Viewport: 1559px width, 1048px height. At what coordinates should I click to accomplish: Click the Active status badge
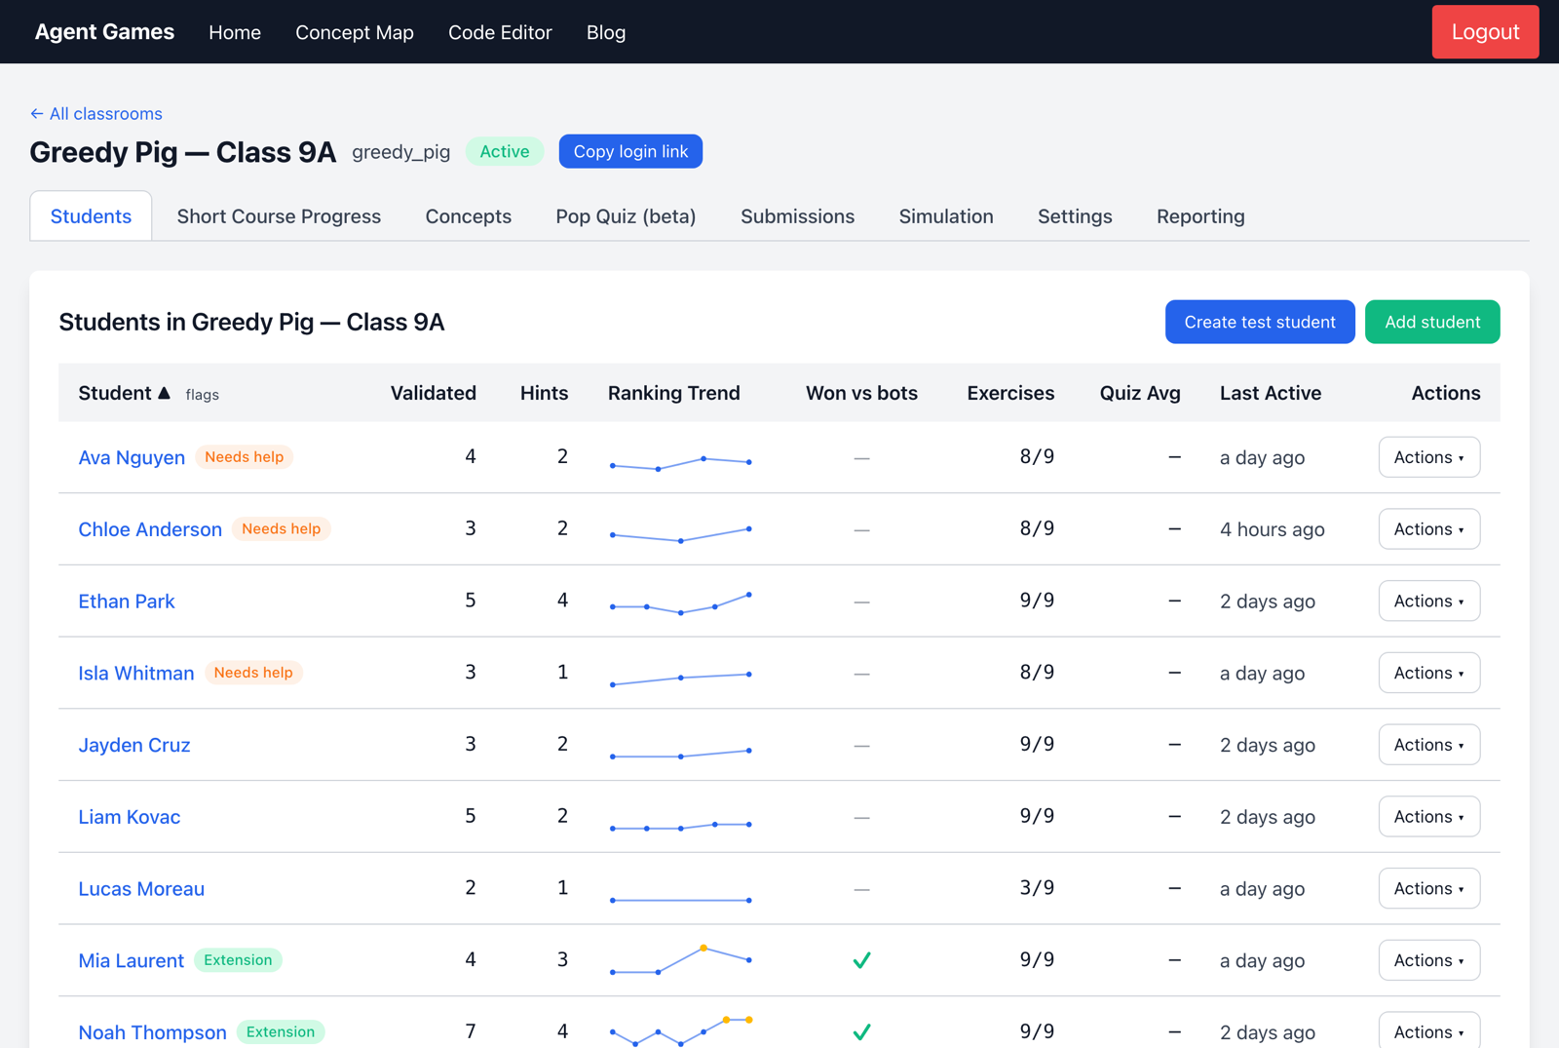[505, 151]
